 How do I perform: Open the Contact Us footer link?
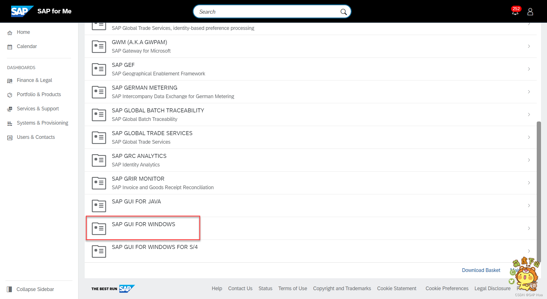240,288
